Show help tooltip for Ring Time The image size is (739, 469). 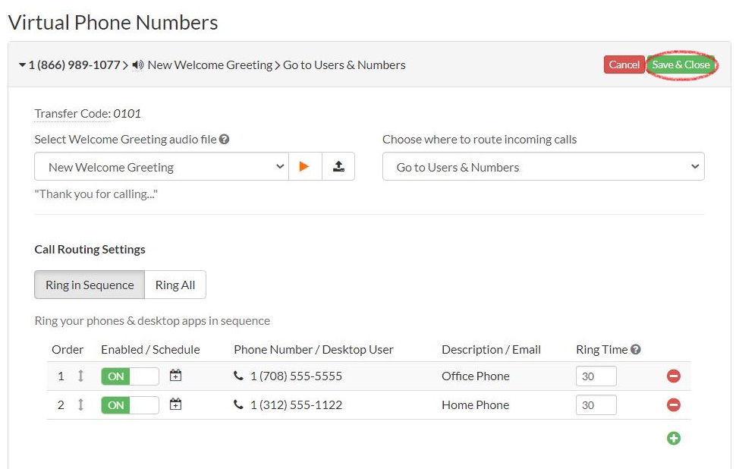(636, 350)
